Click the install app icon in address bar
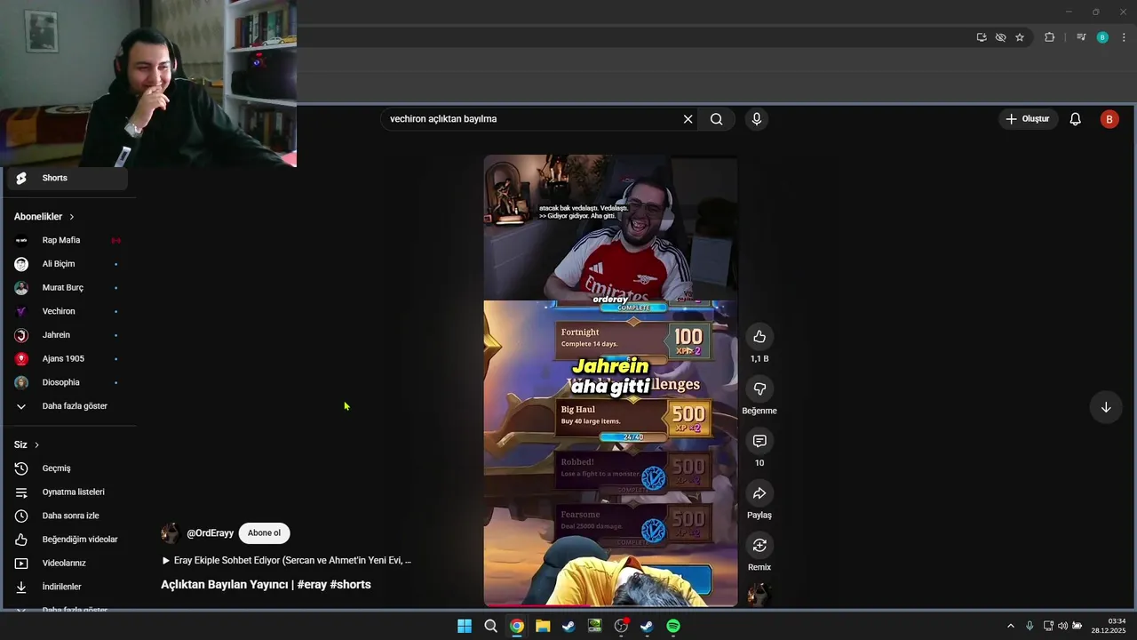The image size is (1137, 640). tap(981, 37)
